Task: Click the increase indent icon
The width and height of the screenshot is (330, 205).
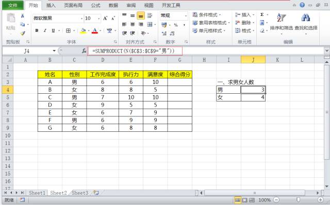Action: [133, 33]
